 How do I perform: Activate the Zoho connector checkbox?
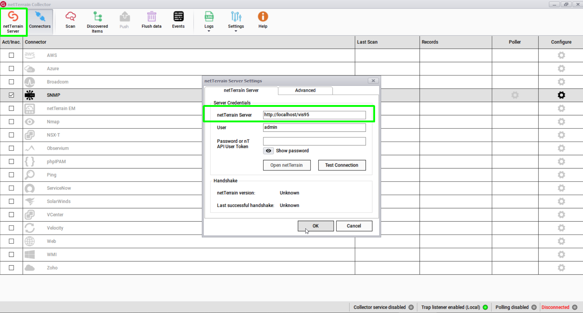(11, 268)
